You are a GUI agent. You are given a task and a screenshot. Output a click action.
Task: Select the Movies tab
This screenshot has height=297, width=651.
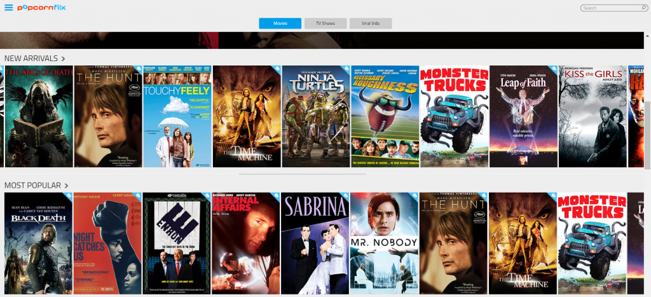point(280,24)
